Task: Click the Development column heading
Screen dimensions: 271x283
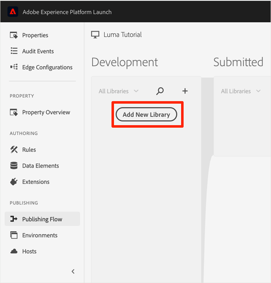Action: coord(125,62)
